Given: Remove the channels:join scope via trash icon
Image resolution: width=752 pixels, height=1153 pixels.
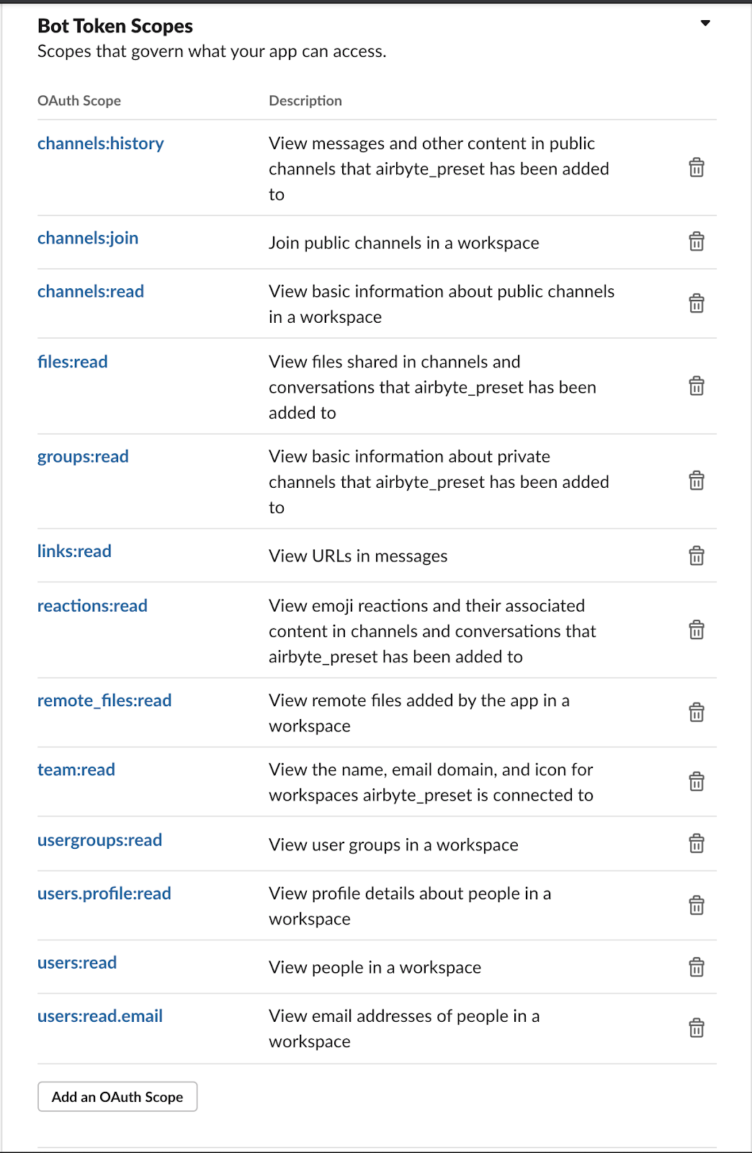Looking at the screenshot, I should [697, 242].
